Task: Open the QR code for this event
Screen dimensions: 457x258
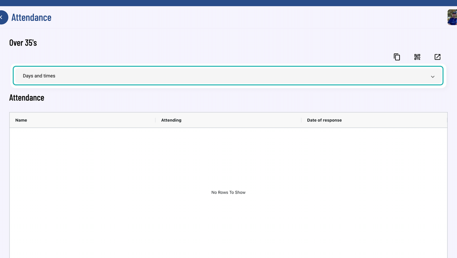Action: (x=417, y=57)
